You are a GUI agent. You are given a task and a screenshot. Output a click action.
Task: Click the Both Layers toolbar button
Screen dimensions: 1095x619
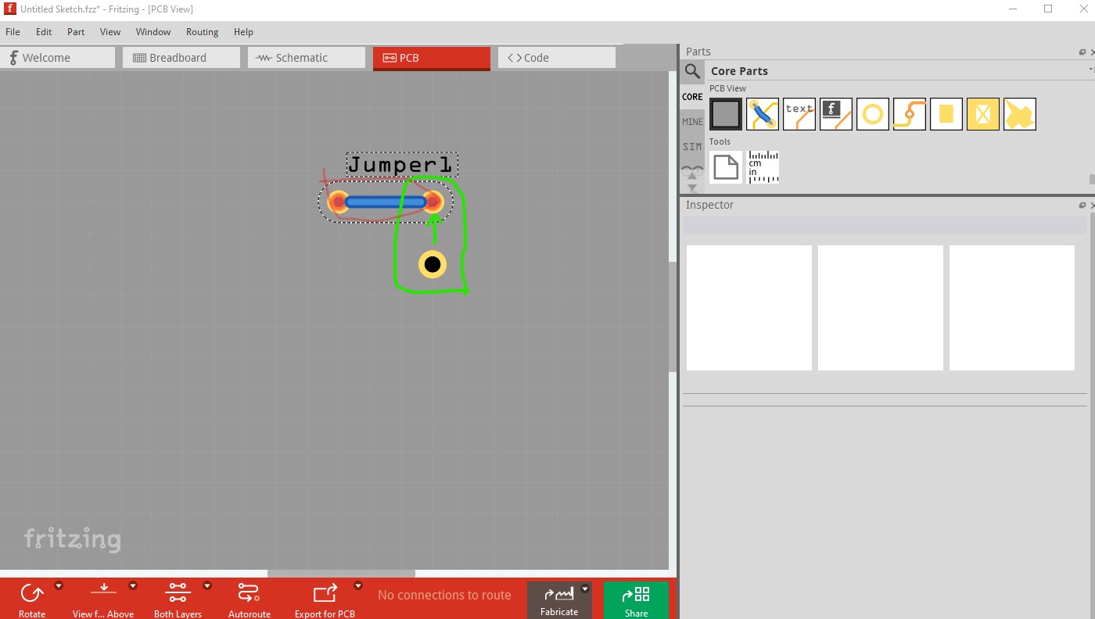(178, 599)
